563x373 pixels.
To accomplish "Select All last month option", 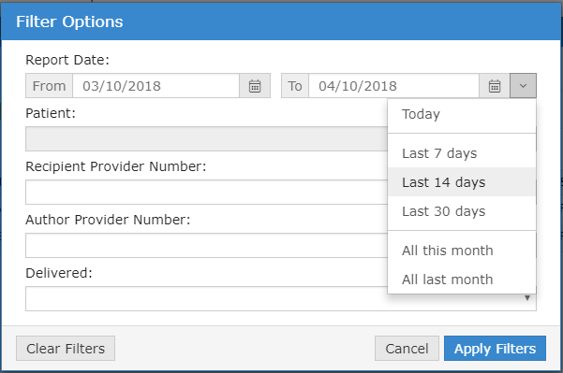I will coord(462,280).
